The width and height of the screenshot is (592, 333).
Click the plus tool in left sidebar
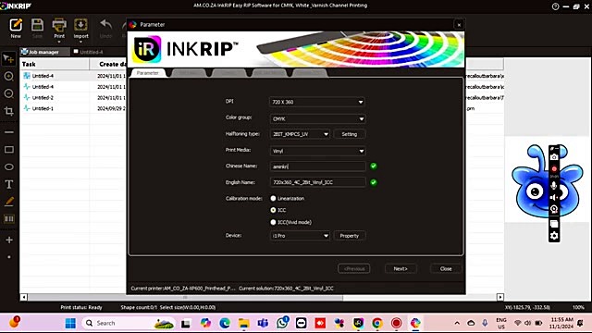tap(9, 240)
